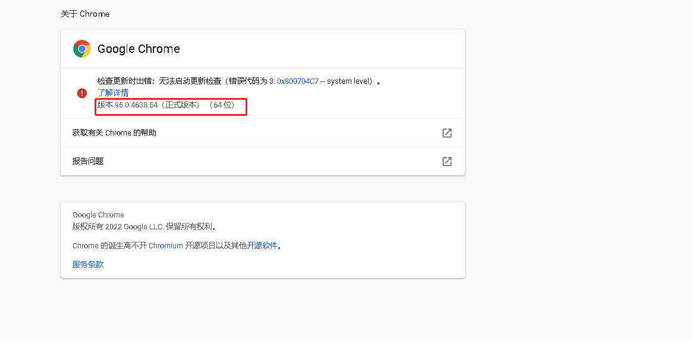The height and width of the screenshot is (341, 692).
Task: Click the 关于 Chrome page heading
Action: tap(85, 14)
